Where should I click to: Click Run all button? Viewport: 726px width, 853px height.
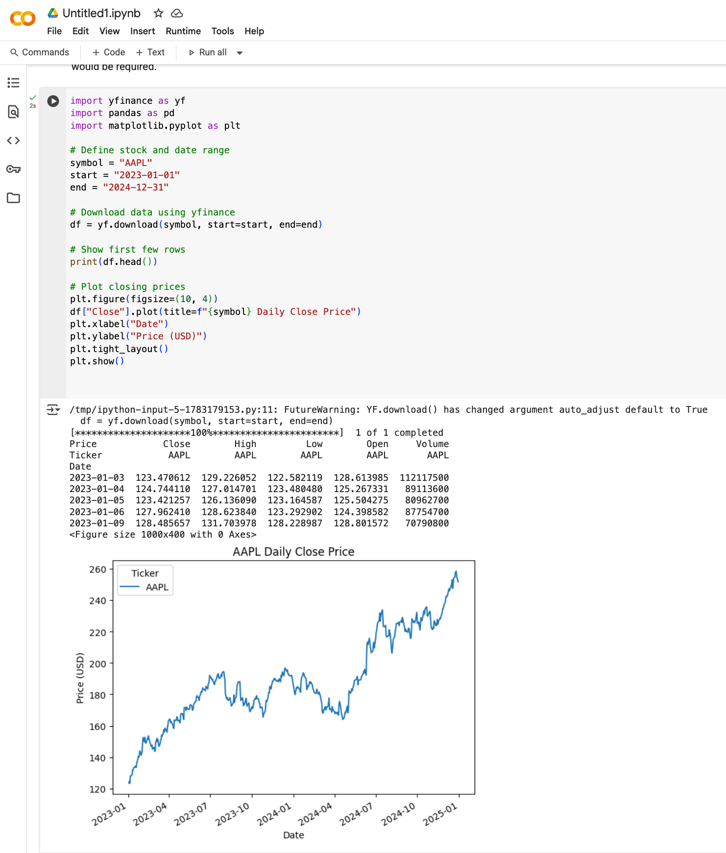pos(208,52)
